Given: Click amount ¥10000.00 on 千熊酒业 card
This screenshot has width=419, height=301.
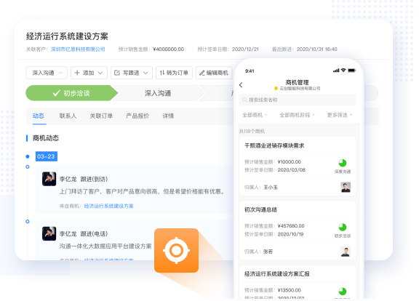Looking at the screenshot, I should coord(290,162).
